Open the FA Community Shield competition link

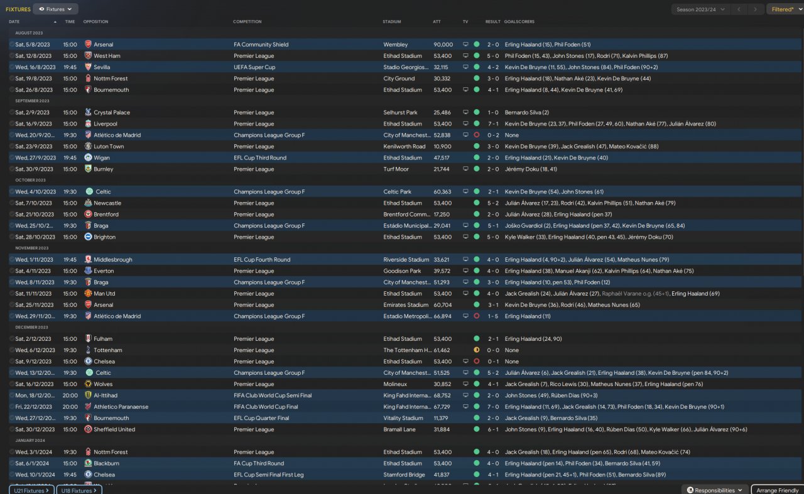(261, 45)
